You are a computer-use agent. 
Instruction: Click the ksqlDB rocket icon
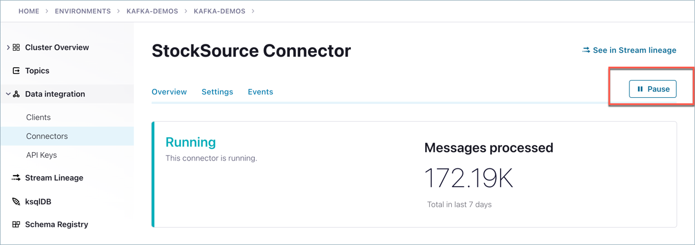click(16, 202)
